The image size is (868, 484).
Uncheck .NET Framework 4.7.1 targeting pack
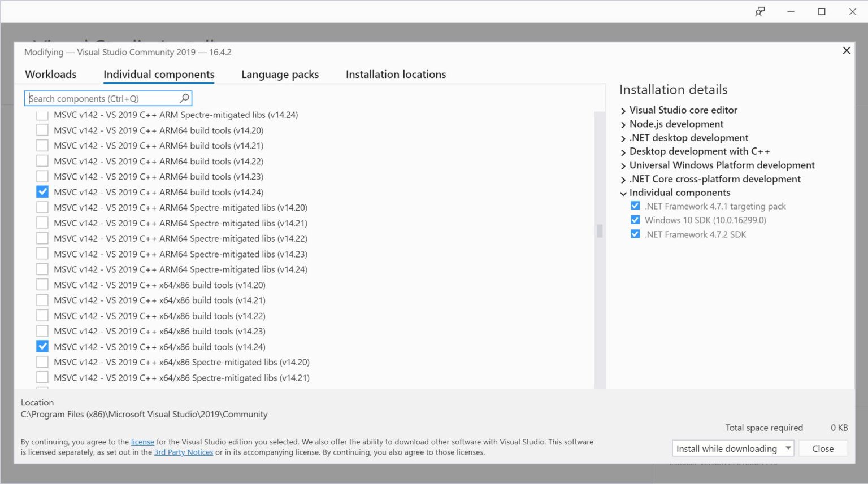point(635,206)
